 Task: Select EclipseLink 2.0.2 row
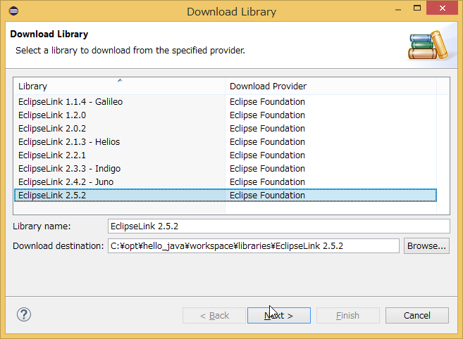226,128
